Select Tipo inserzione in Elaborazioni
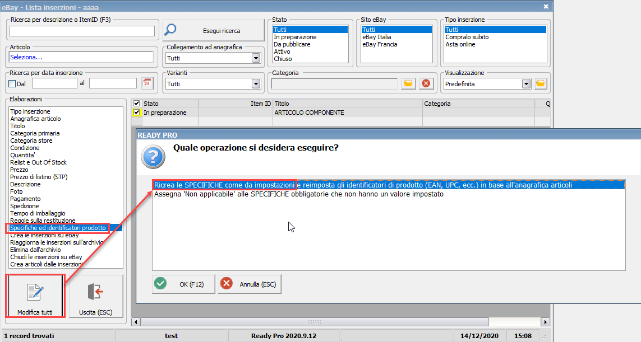The height and width of the screenshot is (342, 641). point(66,111)
